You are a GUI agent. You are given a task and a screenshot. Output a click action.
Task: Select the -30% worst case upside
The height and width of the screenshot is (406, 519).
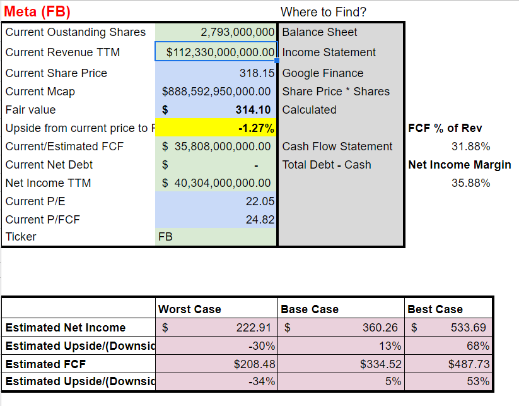tap(262, 346)
